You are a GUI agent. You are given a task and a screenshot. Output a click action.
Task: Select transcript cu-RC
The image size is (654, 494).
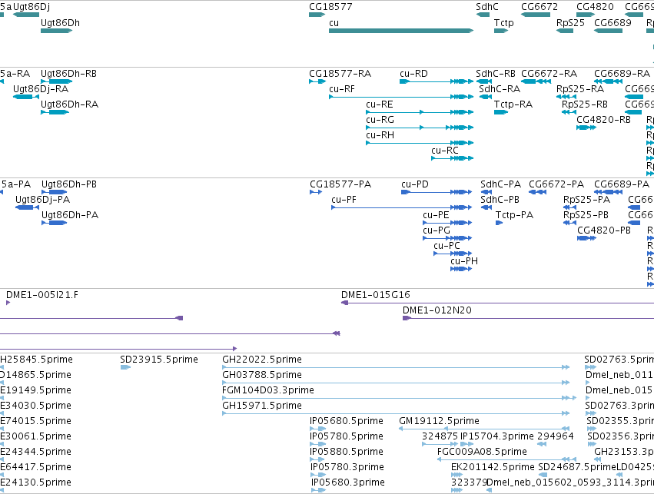pyautogui.click(x=453, y=158)
